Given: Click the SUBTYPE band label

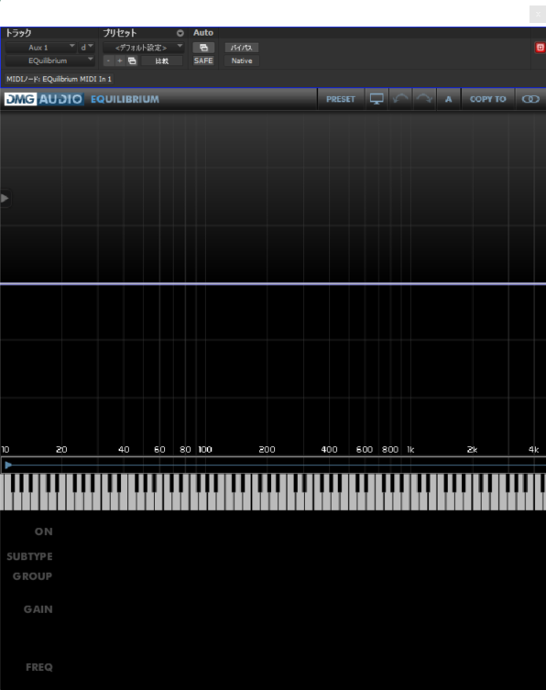Looking at the screenshot, I should click(x=29, y=556).
